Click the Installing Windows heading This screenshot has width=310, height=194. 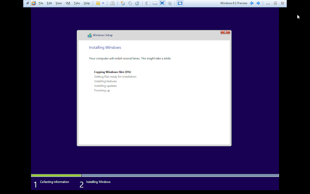click(105, 47)
